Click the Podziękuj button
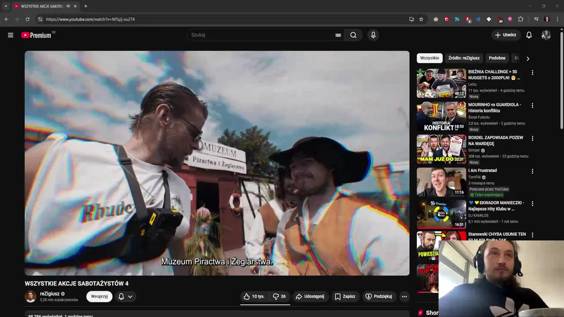Screen dimensions: 564x317 click(379, 297)
